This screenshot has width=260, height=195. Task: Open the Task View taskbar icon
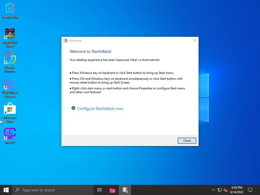click(100, 190)
